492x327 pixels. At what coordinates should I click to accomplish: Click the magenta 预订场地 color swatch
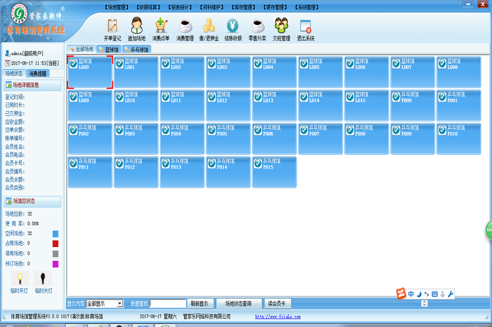coord(55,264)
